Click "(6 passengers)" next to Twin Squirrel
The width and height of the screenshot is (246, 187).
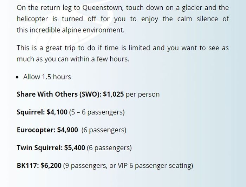coord(109,147)
